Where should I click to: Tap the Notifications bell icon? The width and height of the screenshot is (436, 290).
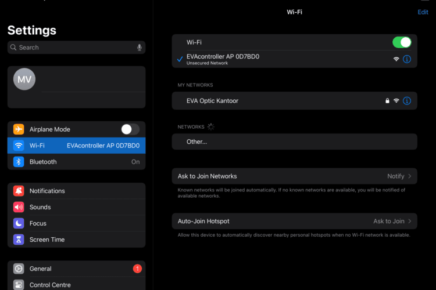tap(19, 191)
